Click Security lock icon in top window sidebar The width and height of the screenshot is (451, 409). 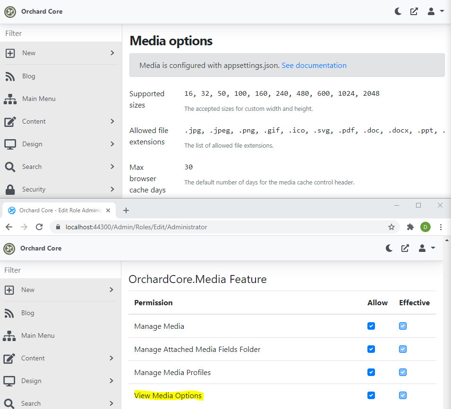(10, 190)
